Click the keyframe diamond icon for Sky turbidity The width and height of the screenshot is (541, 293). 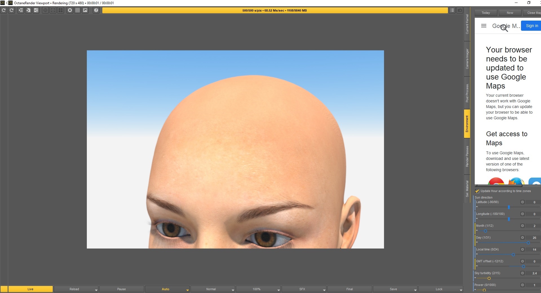[522, 273]
